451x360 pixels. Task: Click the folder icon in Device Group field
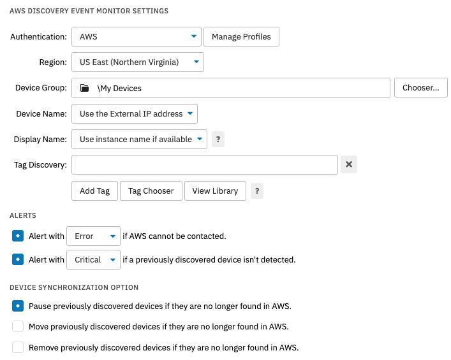click(x=84, y=88)
